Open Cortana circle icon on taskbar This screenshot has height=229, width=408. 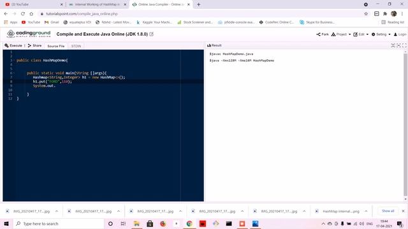110,223
